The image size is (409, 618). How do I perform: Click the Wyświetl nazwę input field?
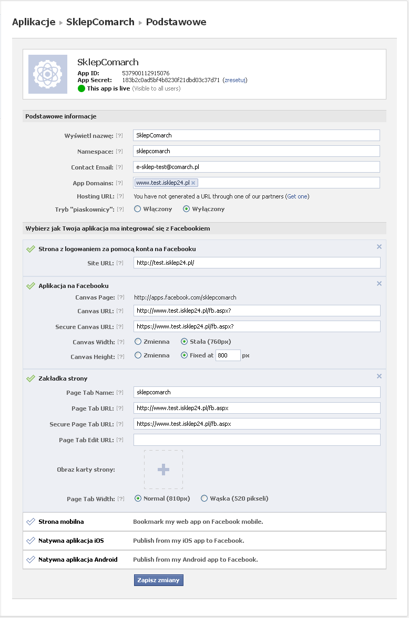coord(256,135)
